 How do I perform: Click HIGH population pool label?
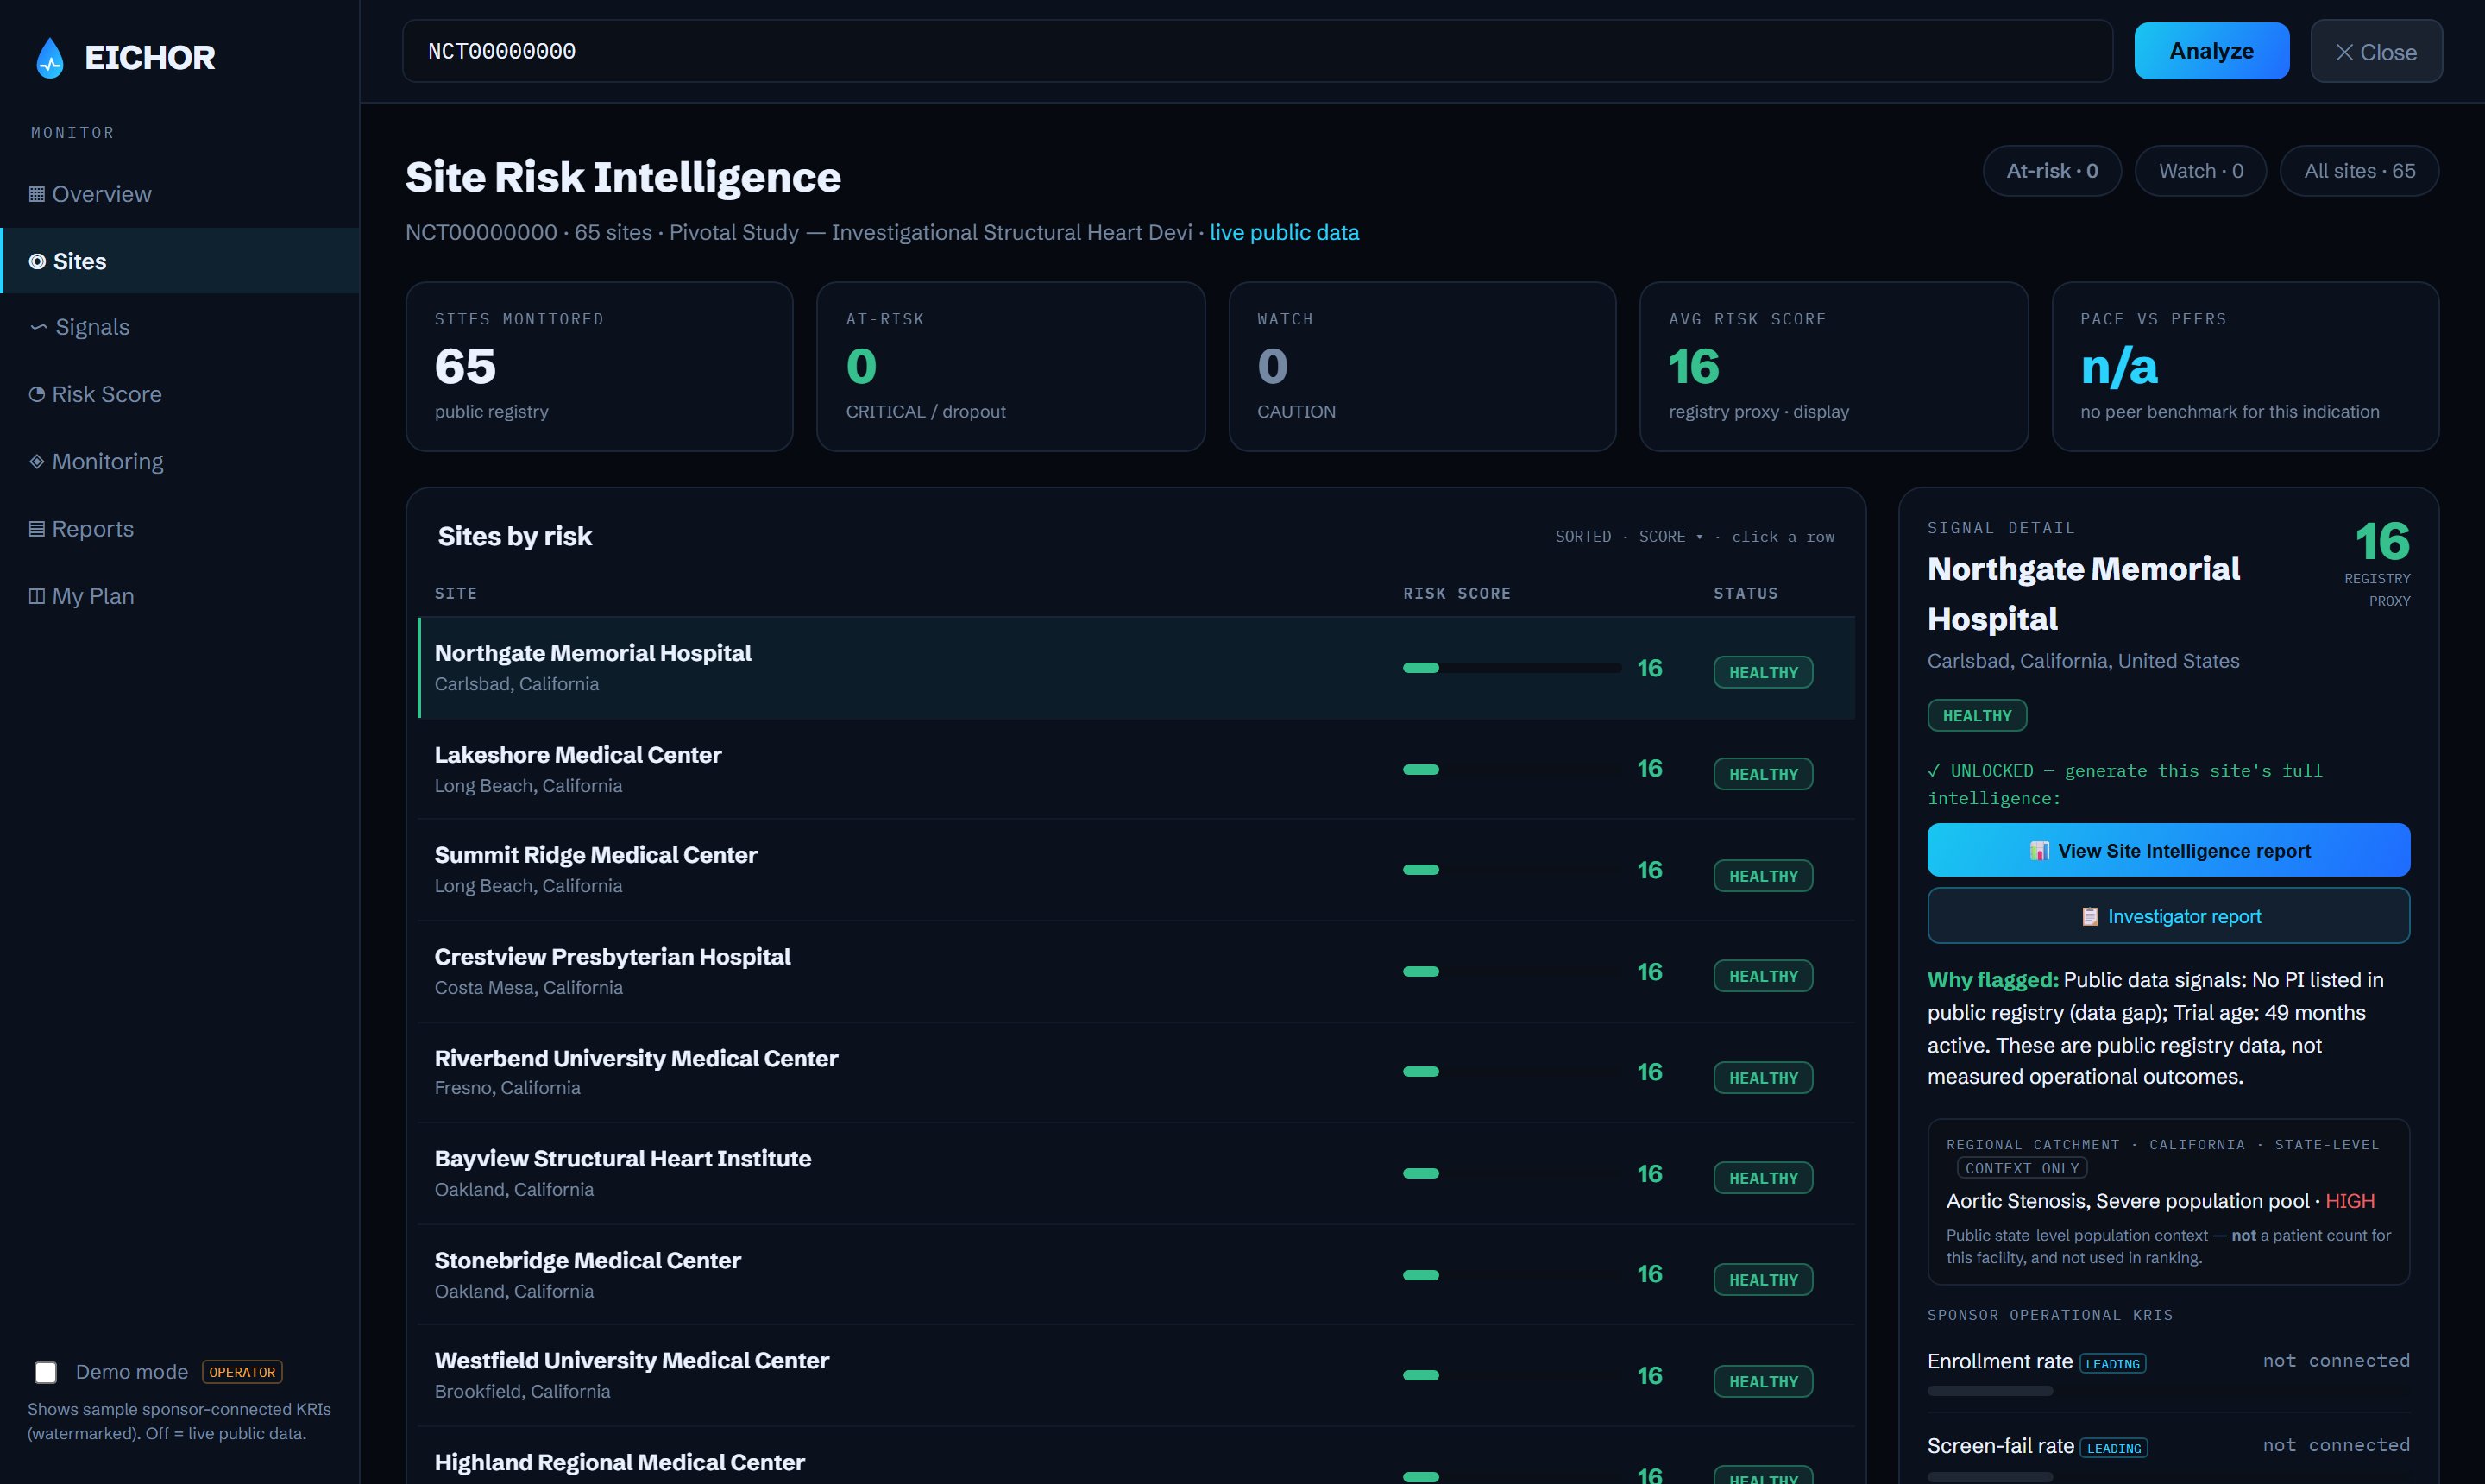(x=2349, y=1201)
